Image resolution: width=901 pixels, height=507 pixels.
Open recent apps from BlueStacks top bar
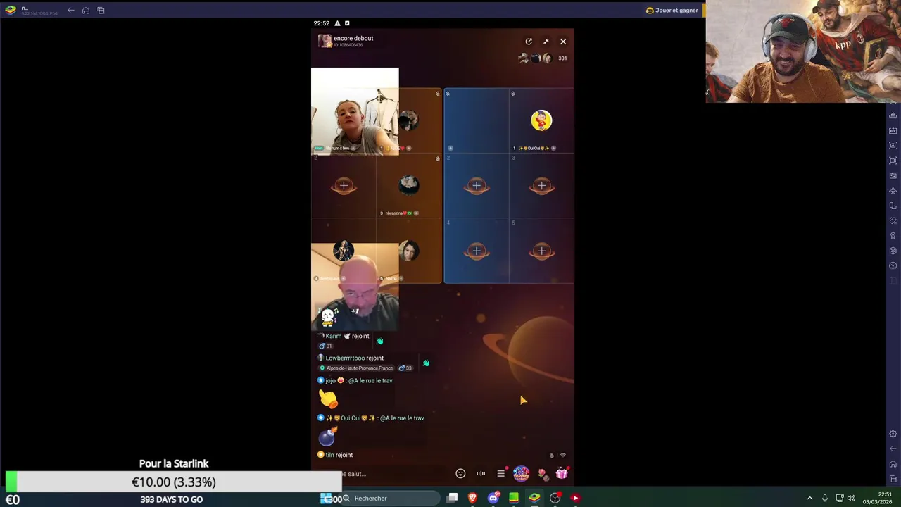tap(101, 11)
